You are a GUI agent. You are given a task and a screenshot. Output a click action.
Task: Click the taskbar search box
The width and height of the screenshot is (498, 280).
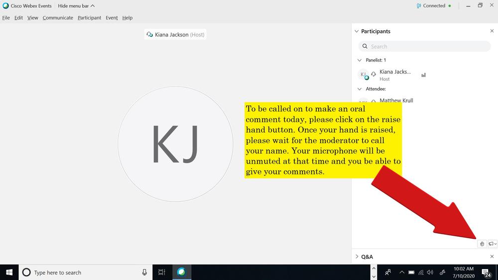pos(86,272)
